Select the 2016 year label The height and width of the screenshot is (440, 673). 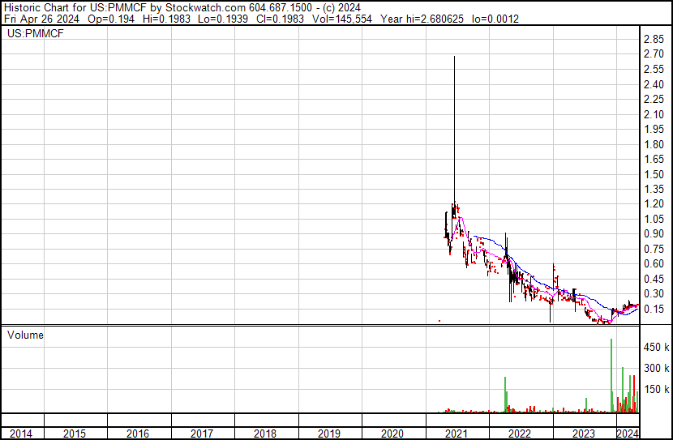138,434
